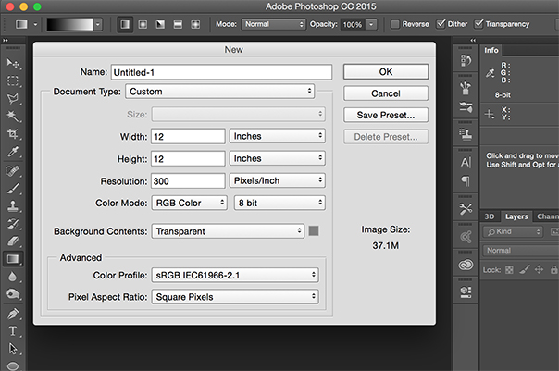Select the Eyedropper tool

coord(13,152)
